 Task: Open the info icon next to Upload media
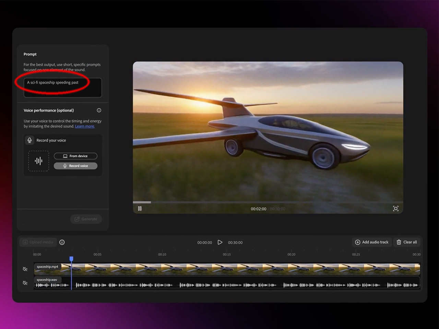point(62,242)
